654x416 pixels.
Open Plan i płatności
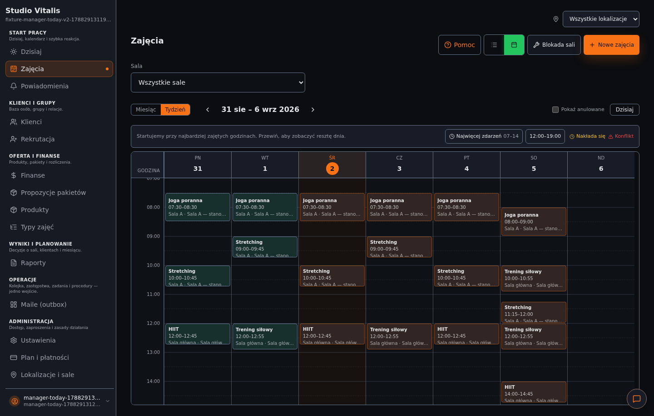[x=59, y=358]
